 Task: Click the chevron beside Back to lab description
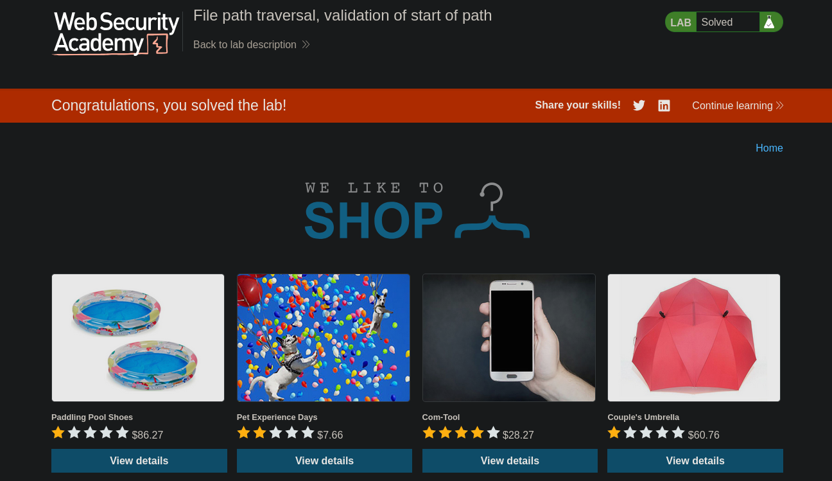pos(306,44)
